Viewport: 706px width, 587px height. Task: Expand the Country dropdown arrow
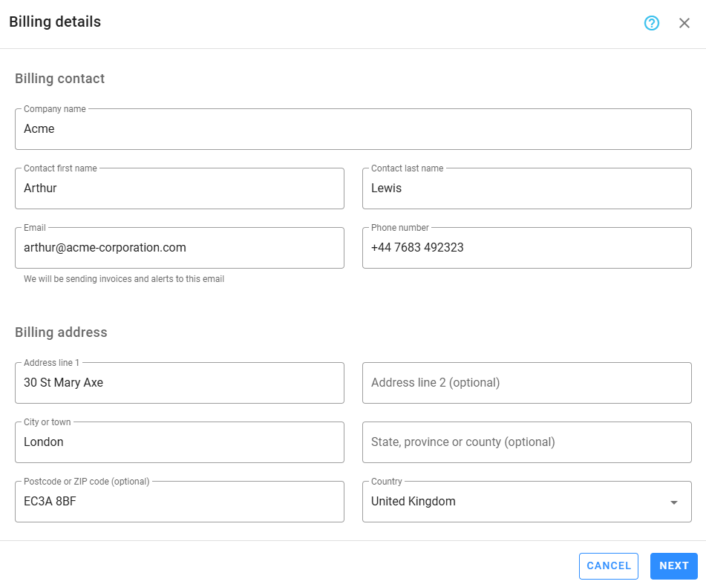pyautogui.click(x=674, y=502)
